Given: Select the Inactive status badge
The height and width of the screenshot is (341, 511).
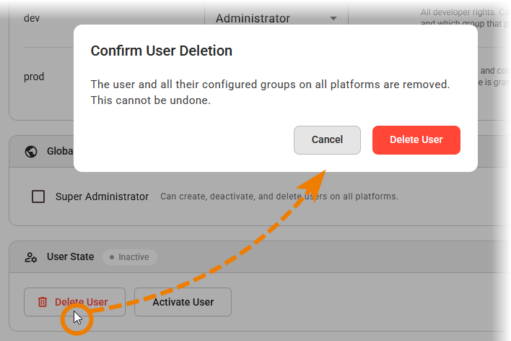Looking at the screenshot, I should tap(130, 257).
